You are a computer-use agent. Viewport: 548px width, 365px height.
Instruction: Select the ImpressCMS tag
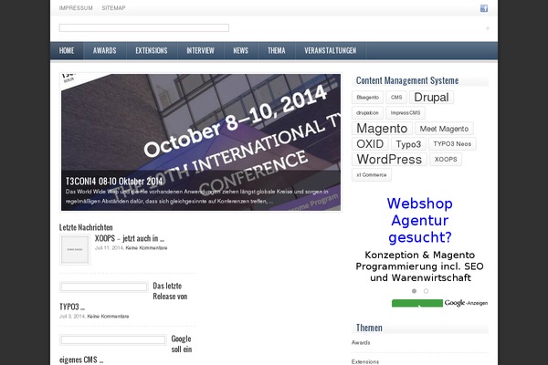pyautogui.click(x=406, y=113)
